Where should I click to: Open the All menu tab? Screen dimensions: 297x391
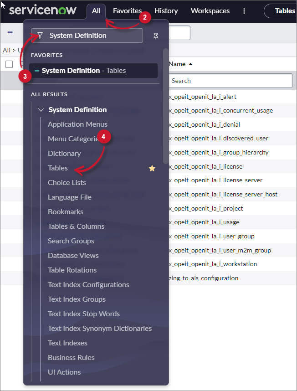(x=96, y=11)
